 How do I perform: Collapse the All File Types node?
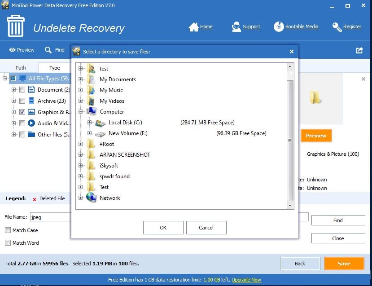(5, 78)
